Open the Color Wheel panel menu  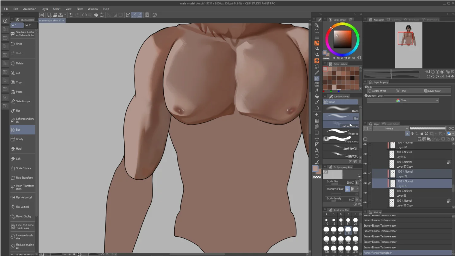[x=325, y=20]
